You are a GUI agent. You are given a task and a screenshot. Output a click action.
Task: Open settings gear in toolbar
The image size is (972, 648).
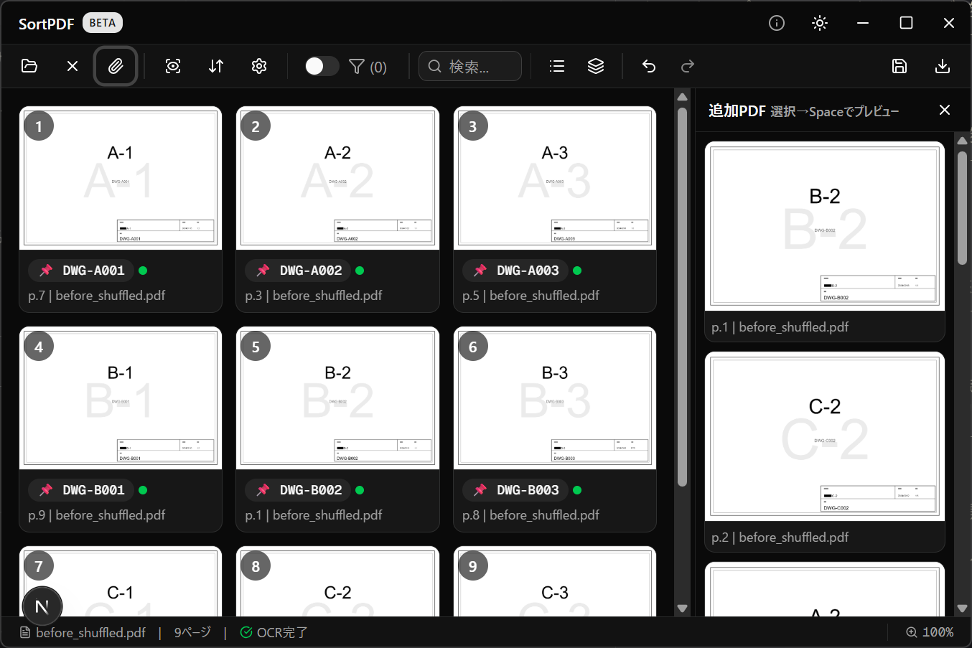pos(259,66)
